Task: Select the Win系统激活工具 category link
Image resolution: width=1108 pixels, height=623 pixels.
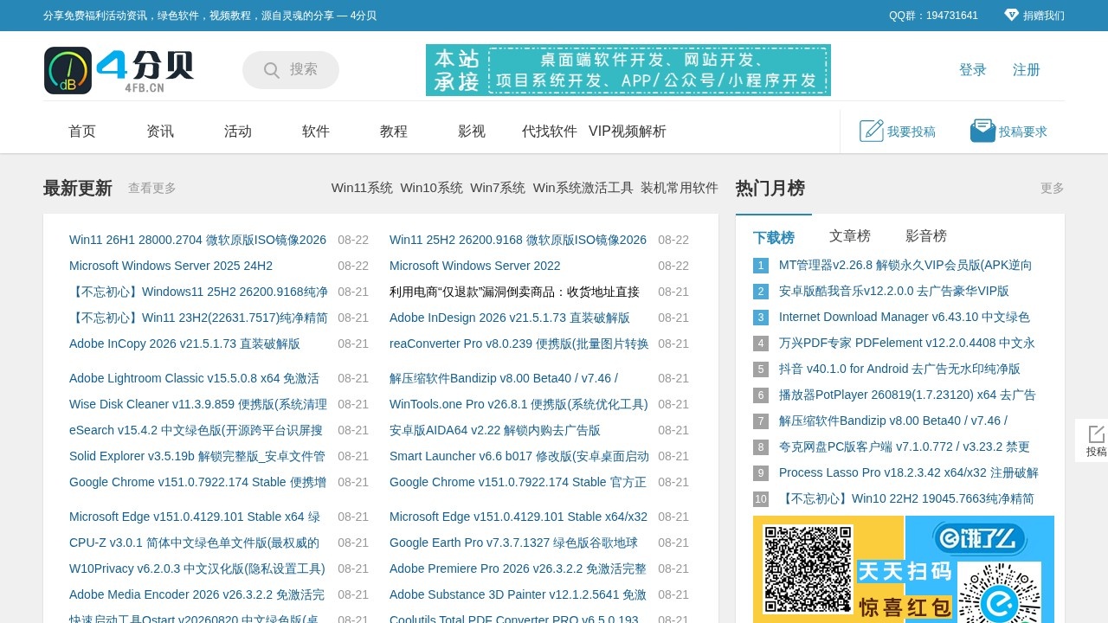Action: point(583,188)
